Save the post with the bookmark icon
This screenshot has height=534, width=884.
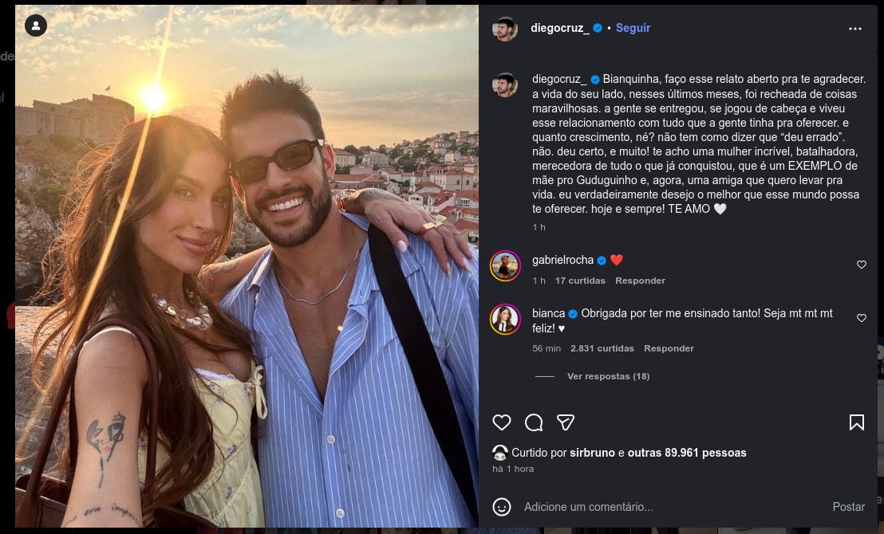coord(856,422)
